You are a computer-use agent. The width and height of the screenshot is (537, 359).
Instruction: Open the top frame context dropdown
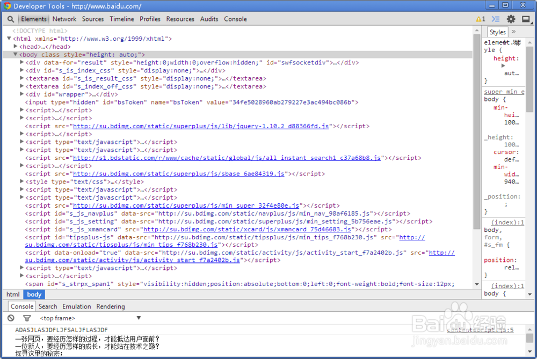click(91, 318)
